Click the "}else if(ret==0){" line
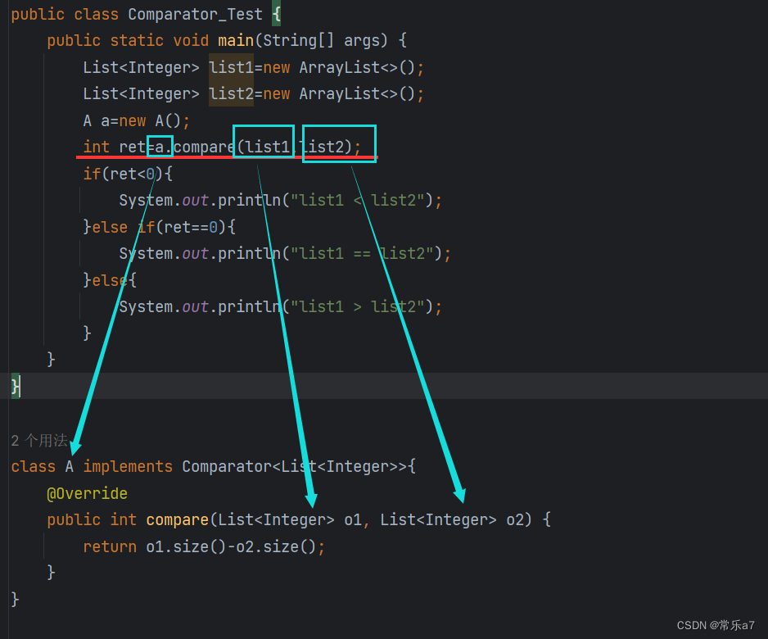 point(159,227)
